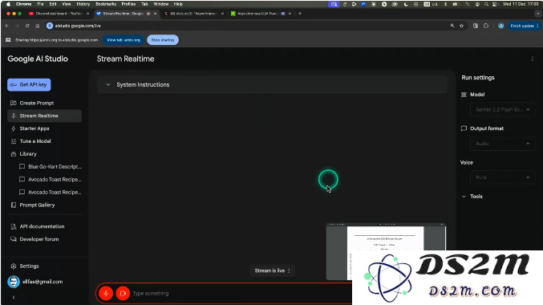This screenshot has width=543, height=305.
Task: Click the crescent moon icon in the menu bar
Action: pos(406,4)
